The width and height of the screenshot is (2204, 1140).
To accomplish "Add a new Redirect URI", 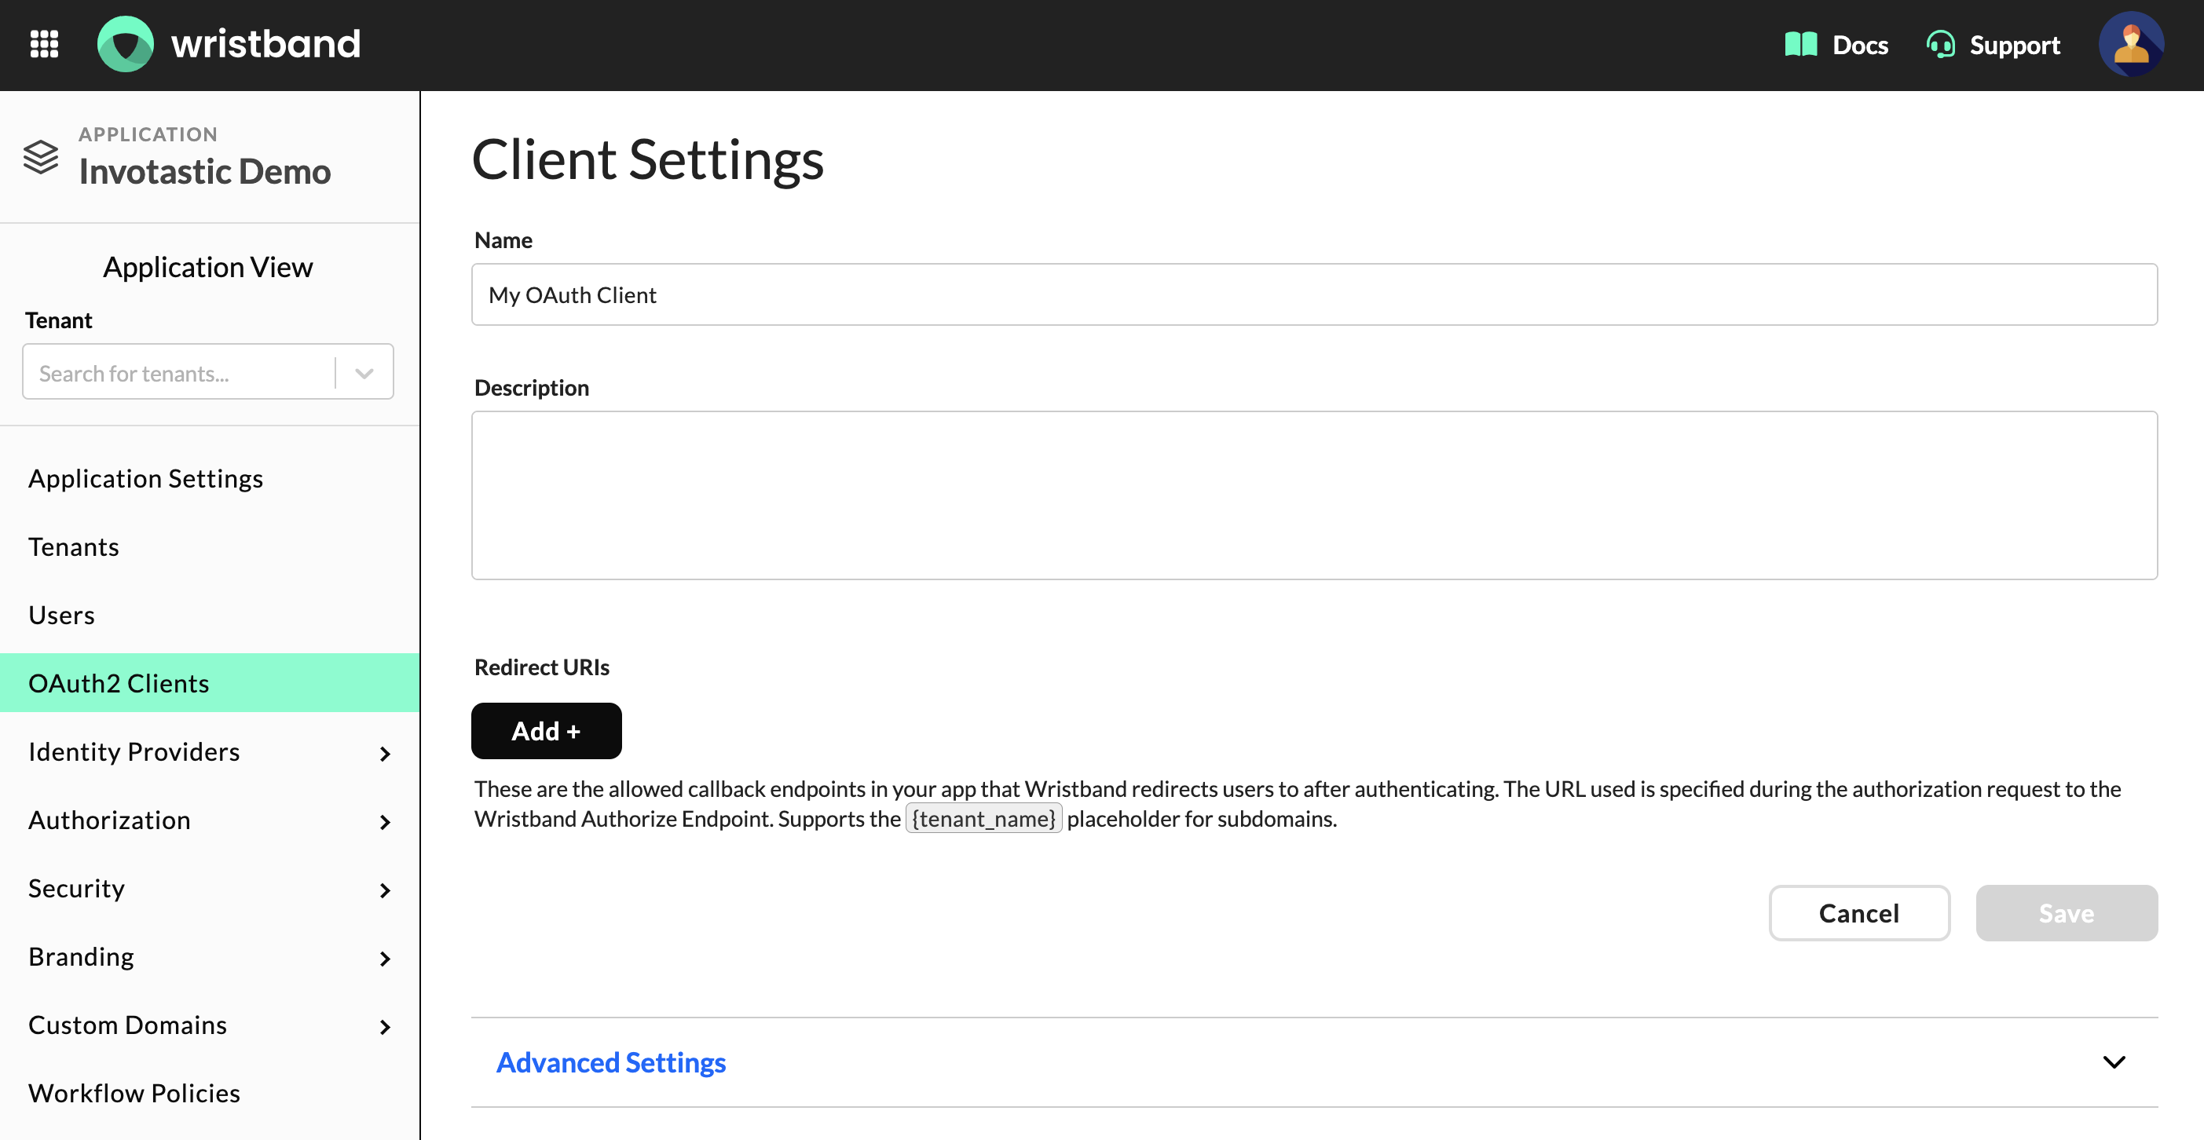I will tap(546, 730).
